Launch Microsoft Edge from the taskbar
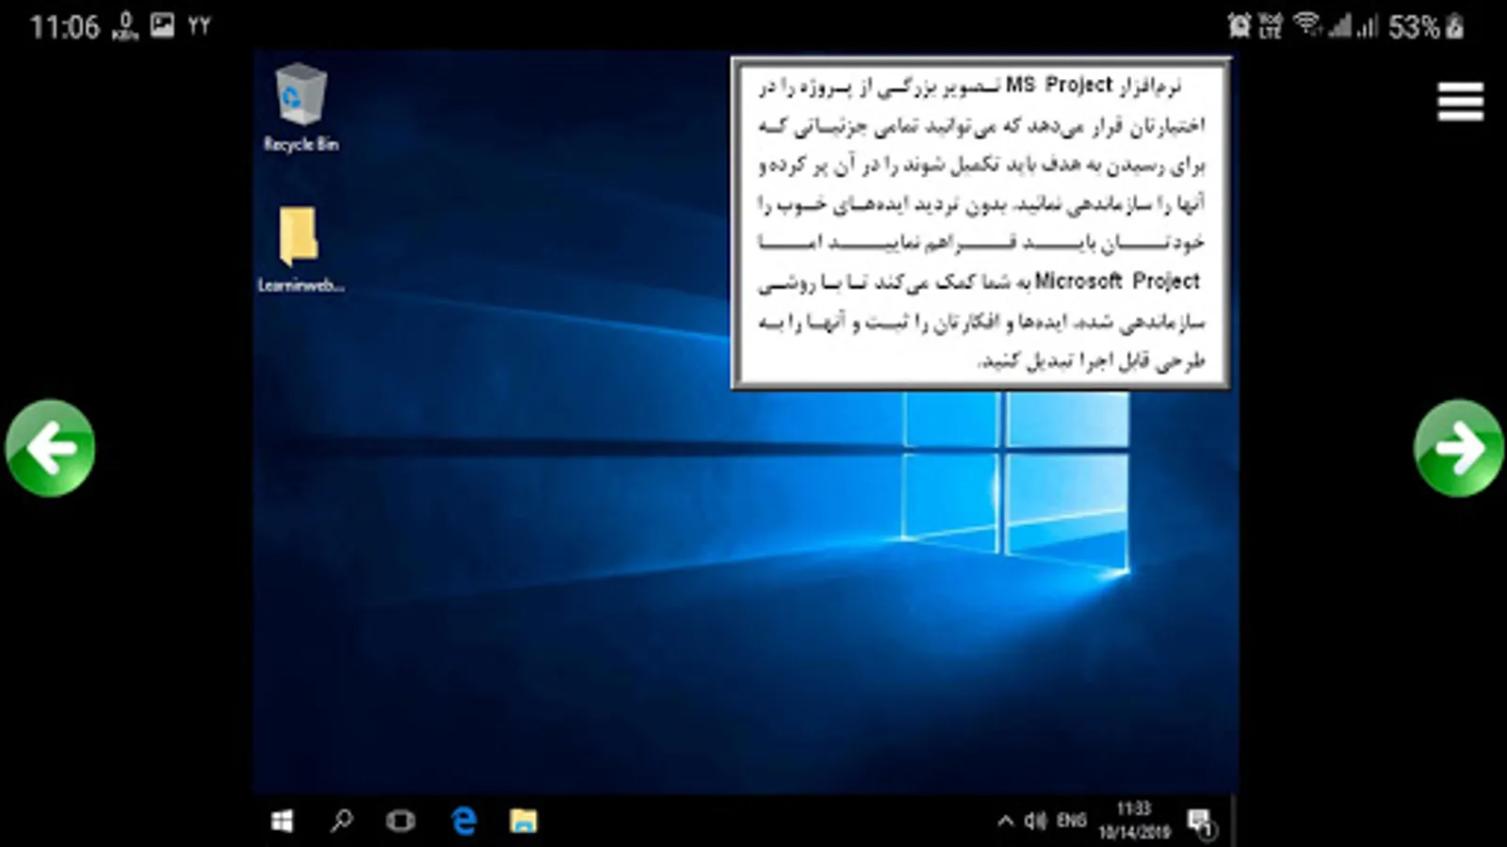Screen dimensions: 1507x847 pyautogui.click(x=463, y=821)
